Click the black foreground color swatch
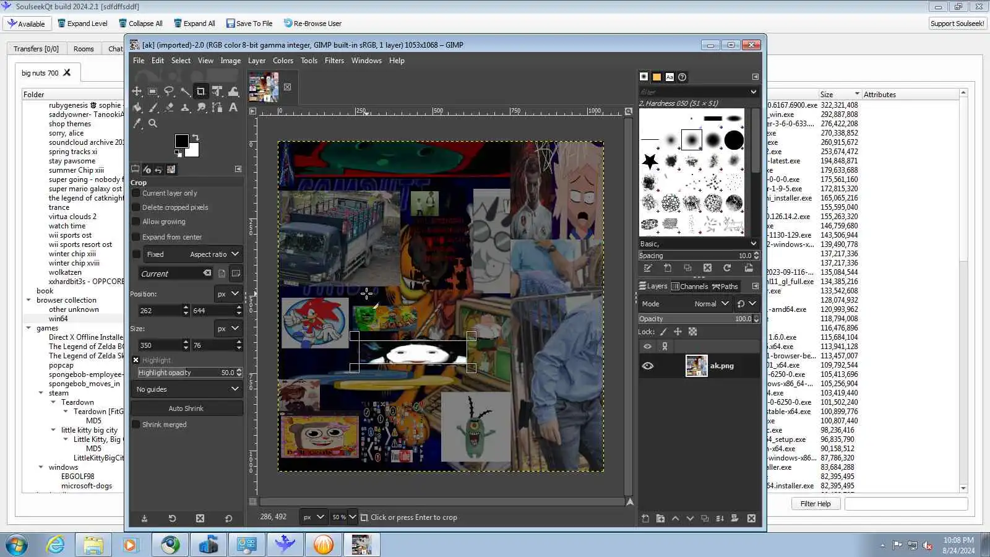The image size is (990, 557). coord(181,141)
